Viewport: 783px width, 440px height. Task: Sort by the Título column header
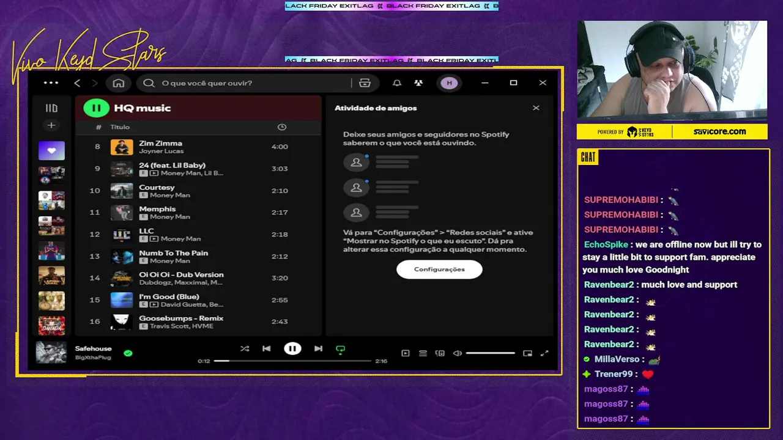120,127
